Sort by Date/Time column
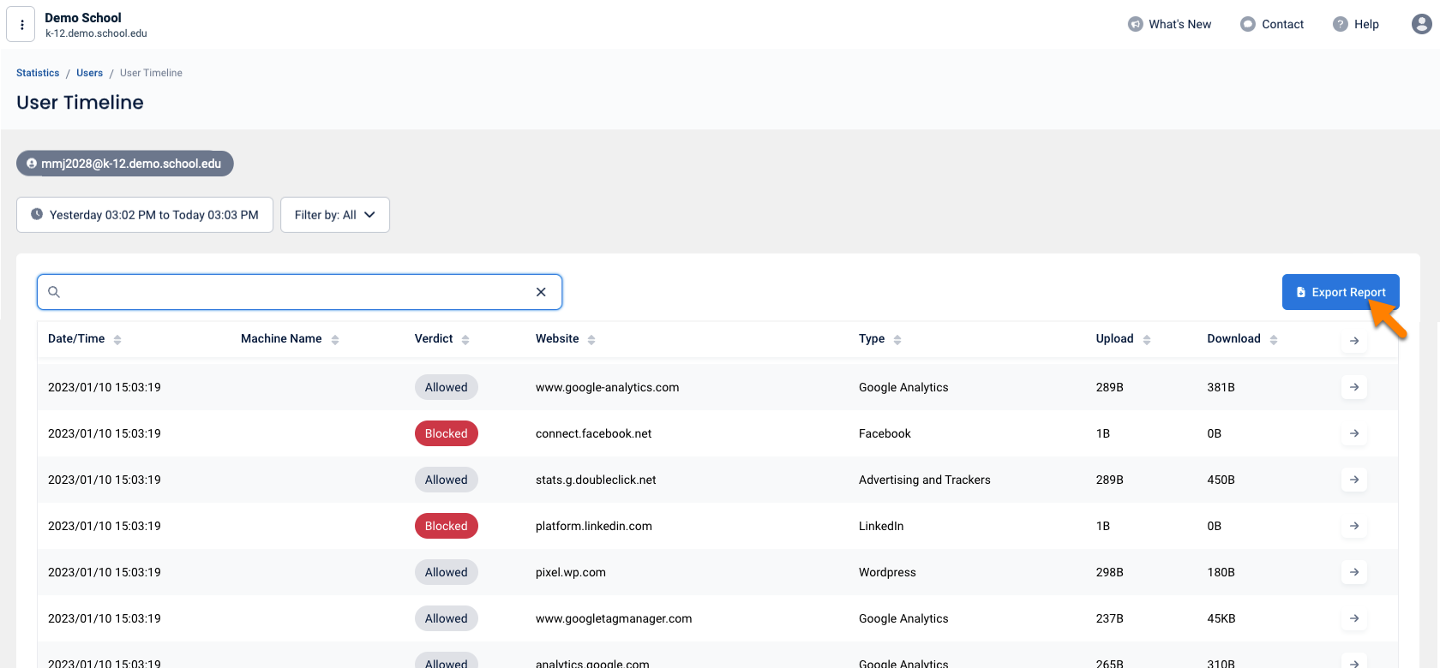The height and width of the screenshot is (668, 1440). point(85,339)
